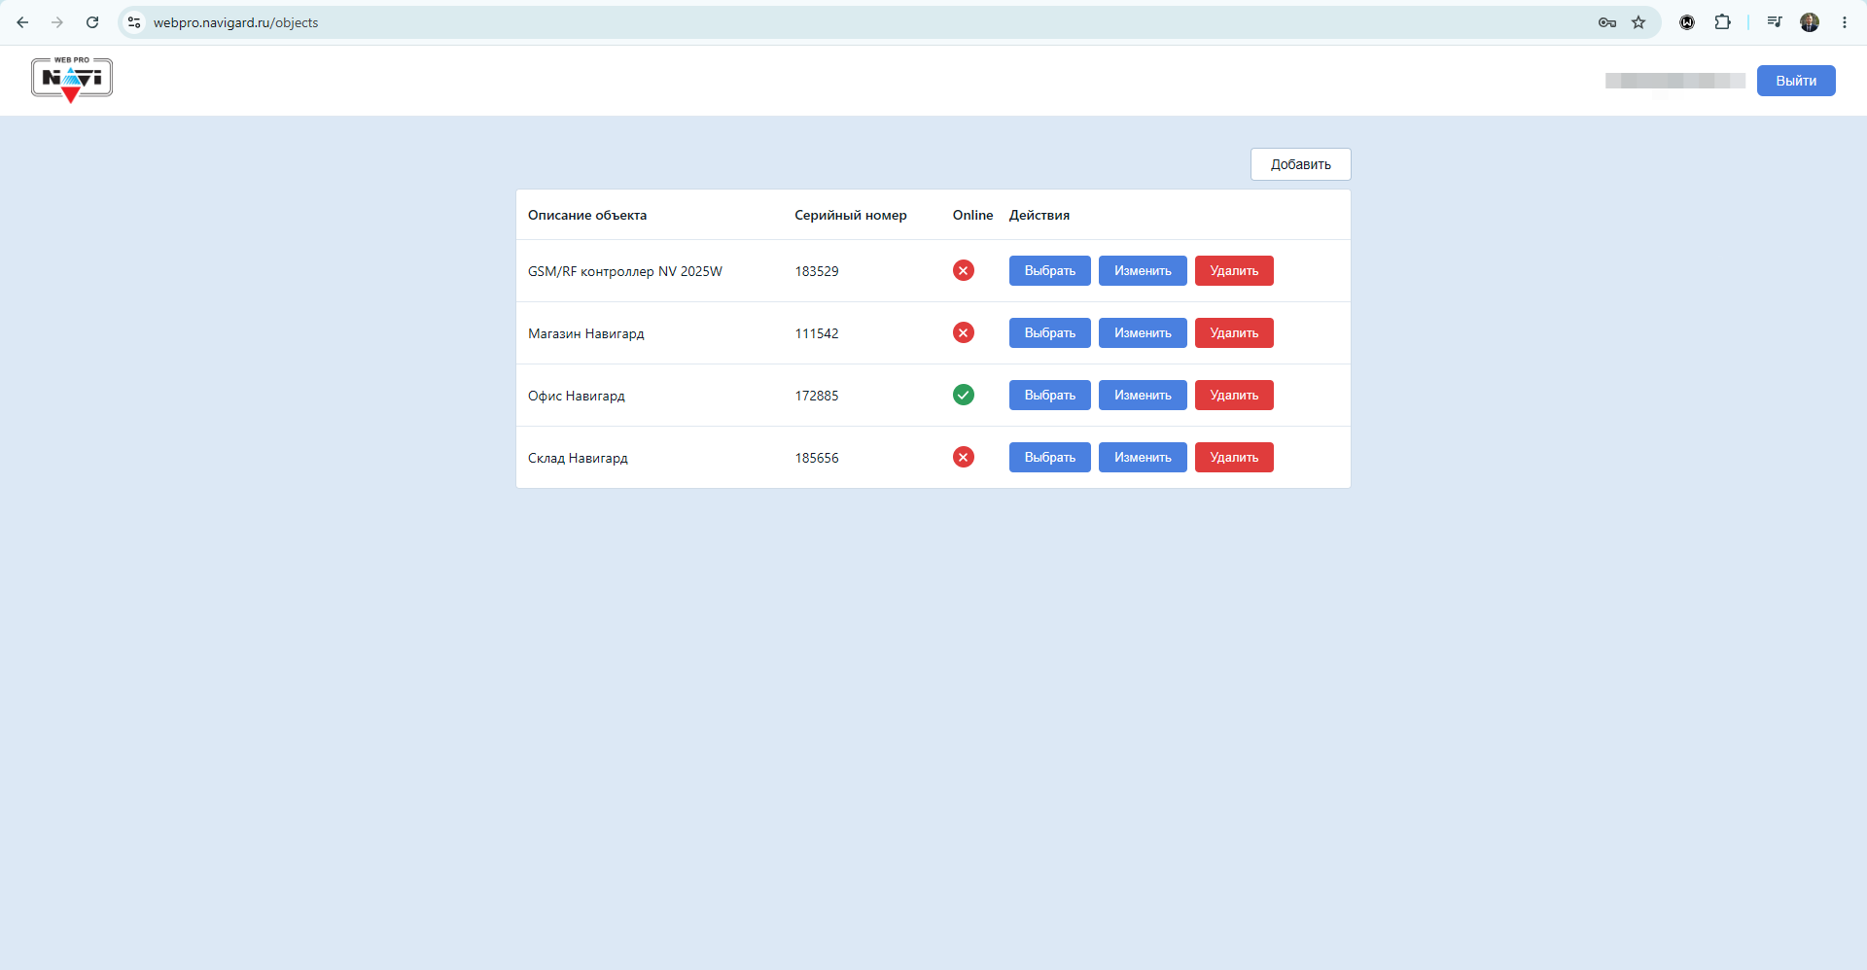
Task: Click the Описание объекта column header
Action: [x=587, y=215]
